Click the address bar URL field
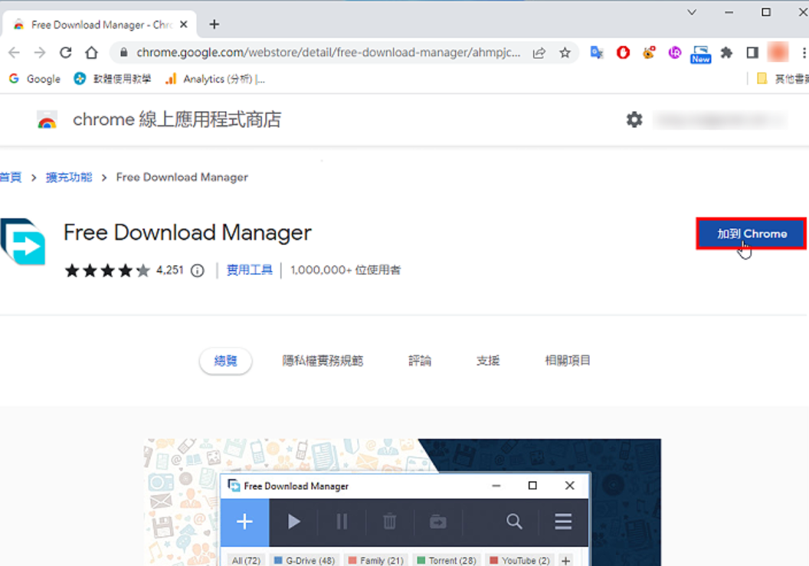809x566 pixels. click(x=328, y=53)
